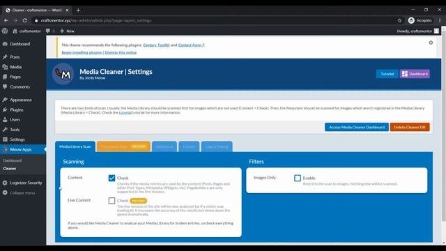Open Chrome three-dot menu
This screenshot has height=251, width=446.
click(x=440, y=20)
